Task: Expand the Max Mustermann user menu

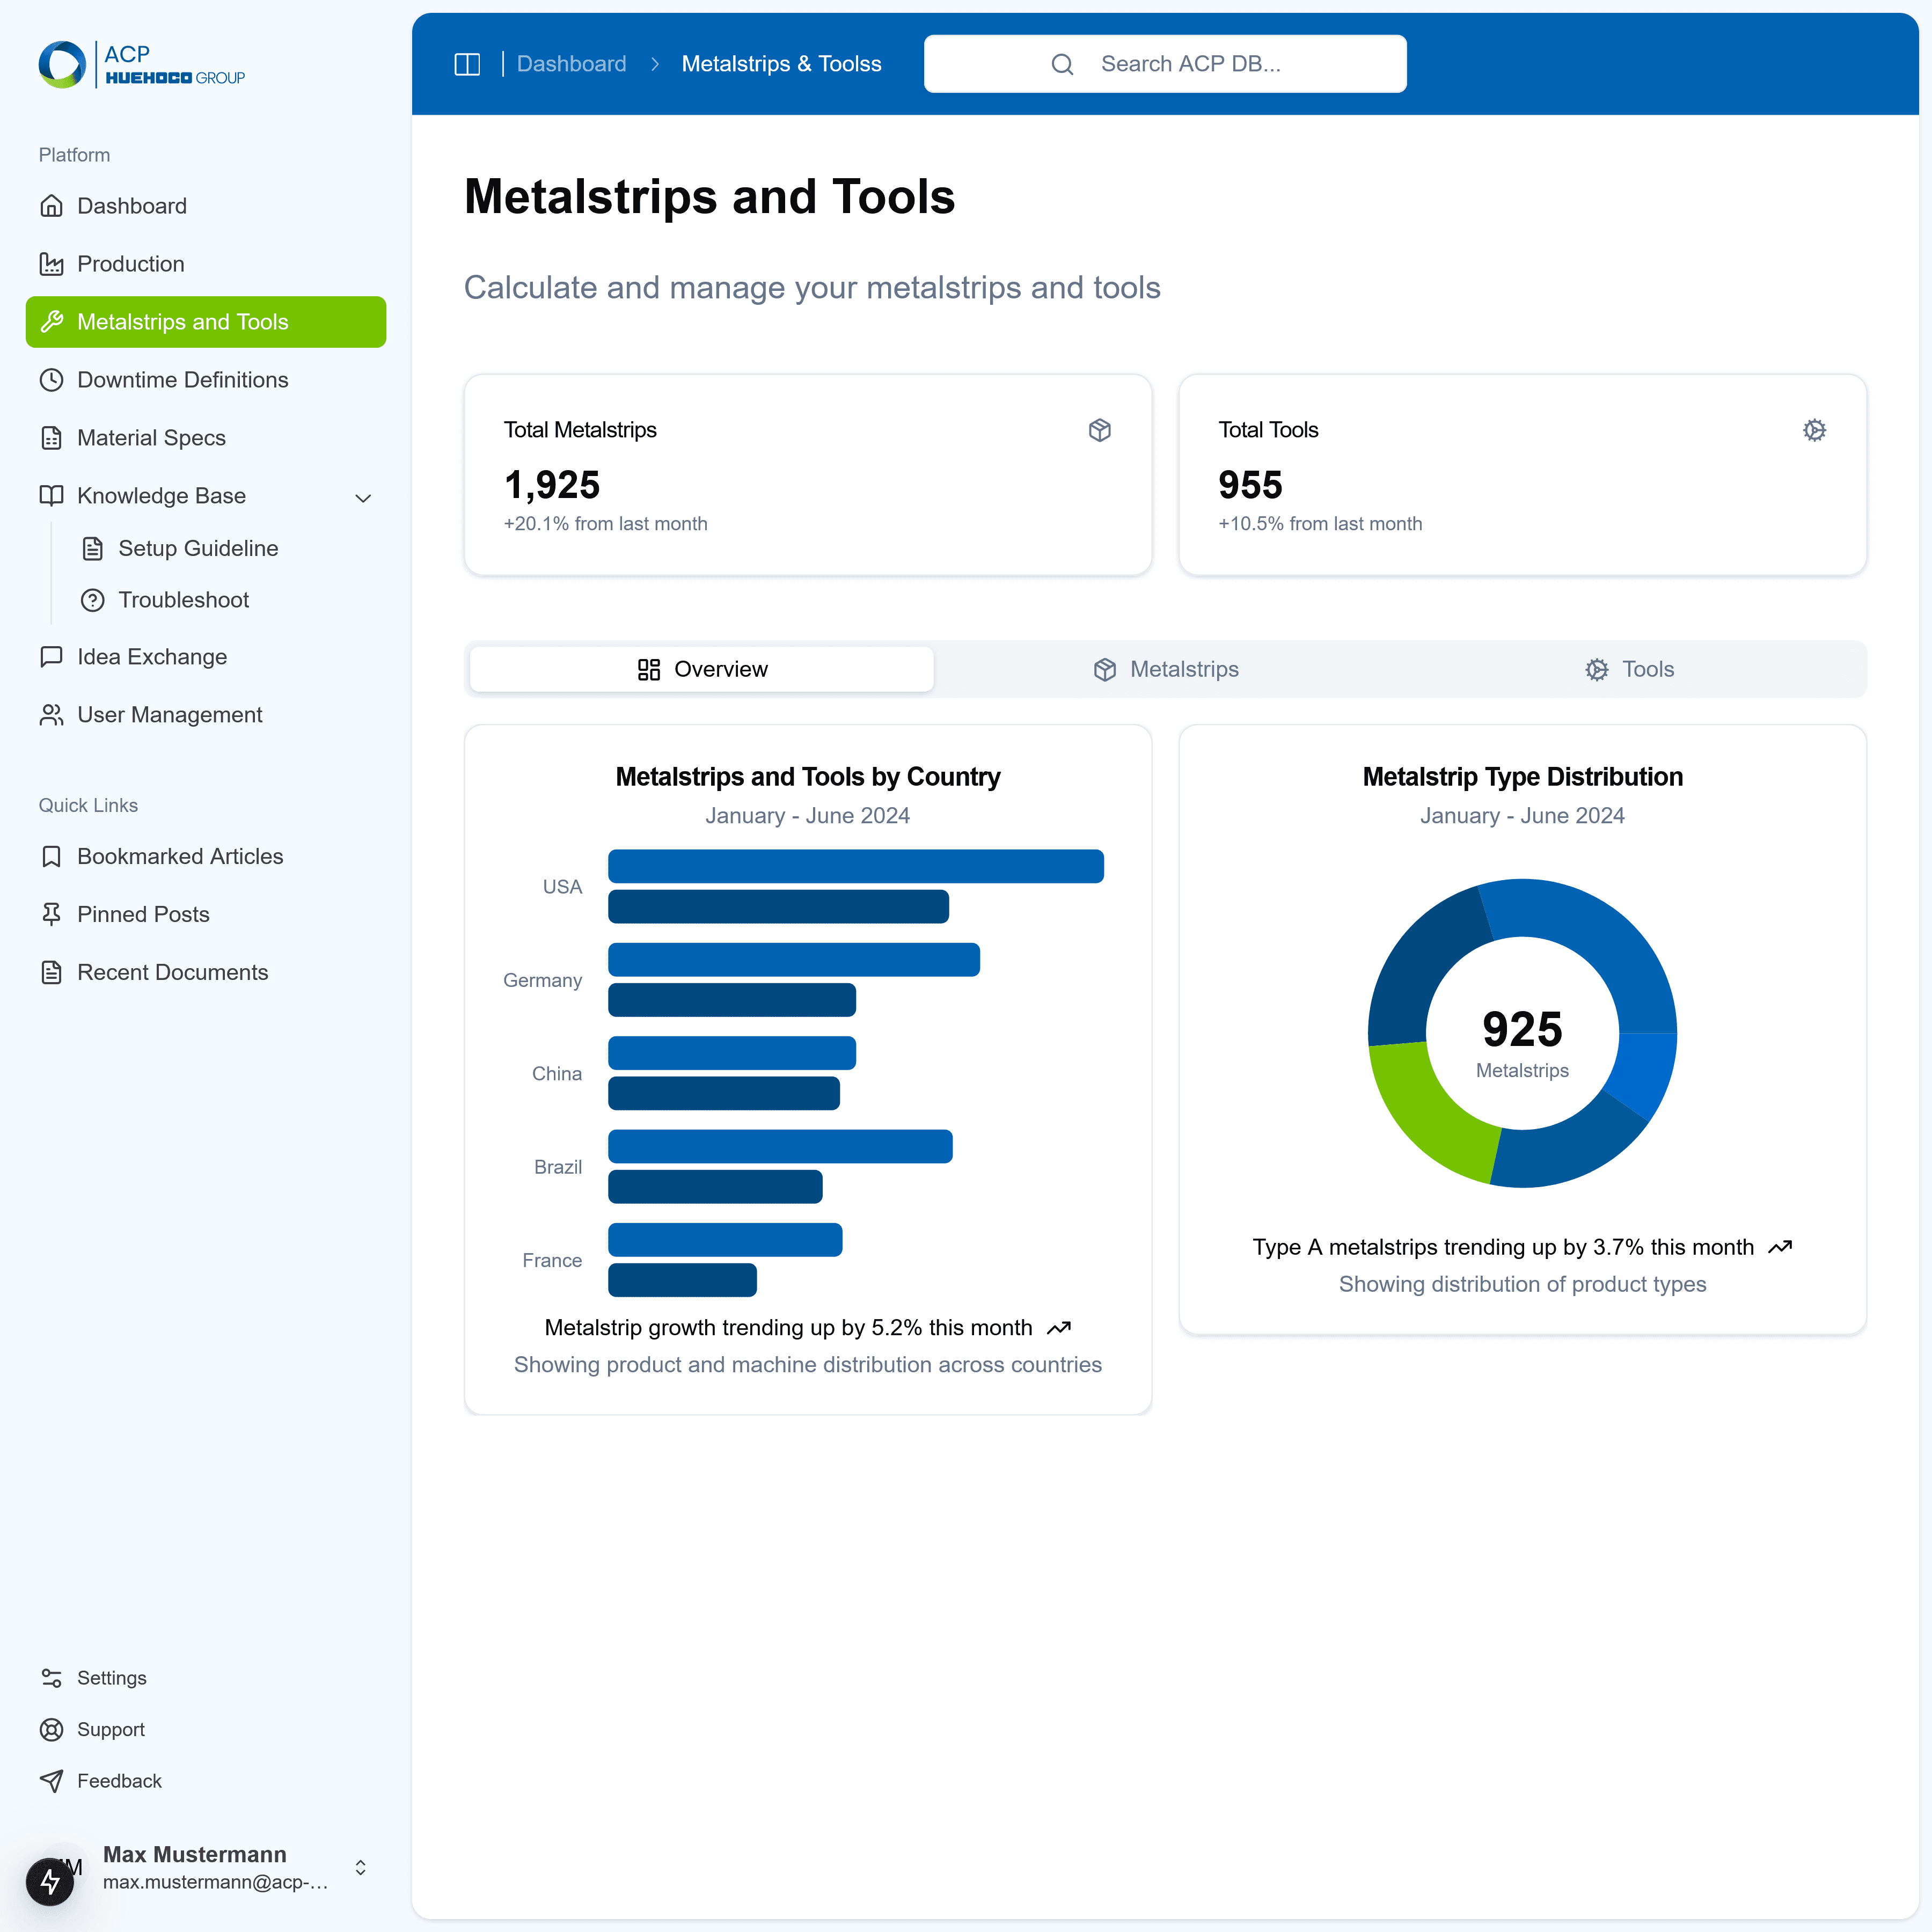Action: coord(360,1867)
